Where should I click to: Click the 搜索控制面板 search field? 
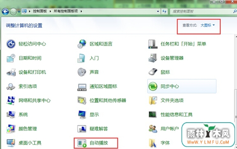click(x=202, y=12)
